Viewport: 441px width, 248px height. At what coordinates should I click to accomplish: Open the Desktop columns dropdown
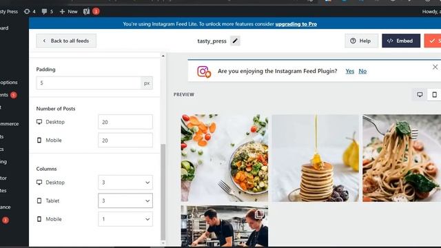[x=125, y=183]
